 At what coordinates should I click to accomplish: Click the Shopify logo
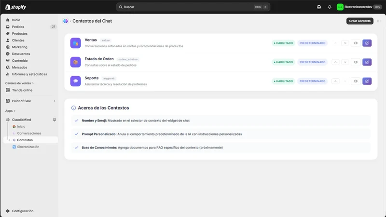coord(15,7)
